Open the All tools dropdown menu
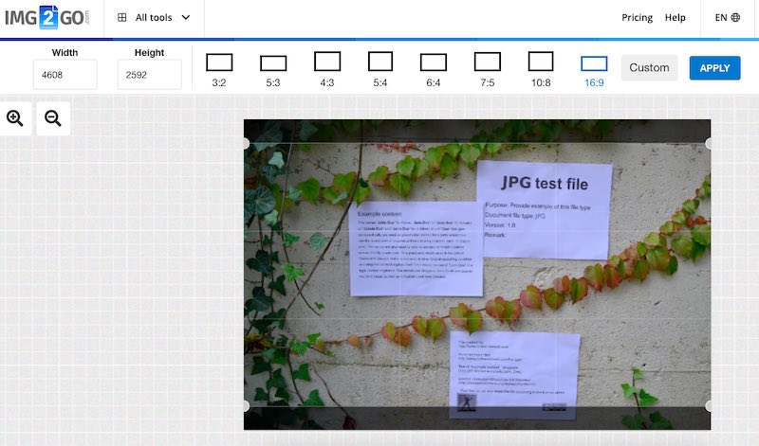Screen dimensions: 759x446 (154, 17)
